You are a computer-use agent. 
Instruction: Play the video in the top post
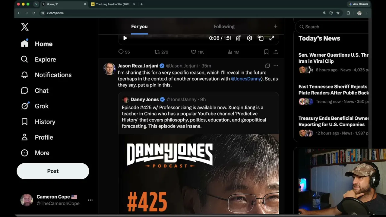tap(125, 38)
